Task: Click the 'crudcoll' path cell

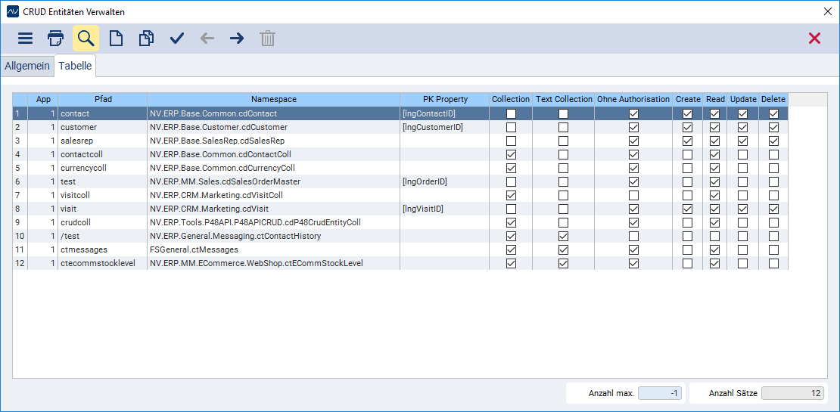Action: (102, 222)
